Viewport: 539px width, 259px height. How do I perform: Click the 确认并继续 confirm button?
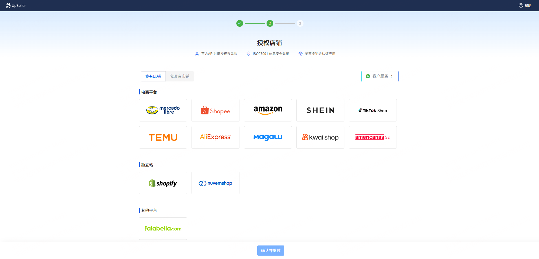(x=271, y=251)
